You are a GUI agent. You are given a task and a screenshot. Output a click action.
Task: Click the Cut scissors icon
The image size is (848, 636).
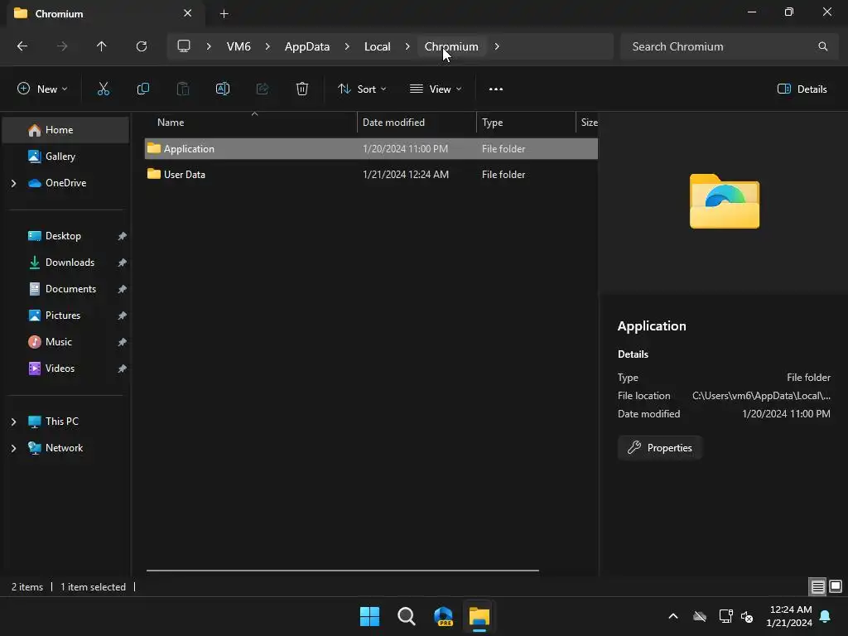tap(104, 89)
